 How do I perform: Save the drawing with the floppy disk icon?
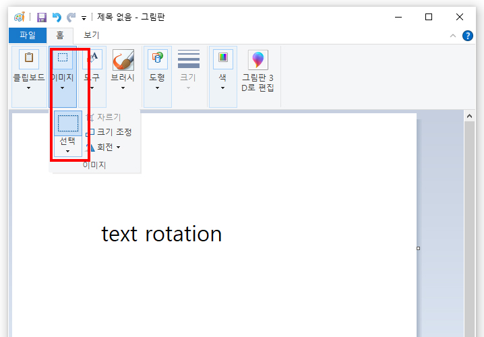pyautogui.click(x=42, y=18)
